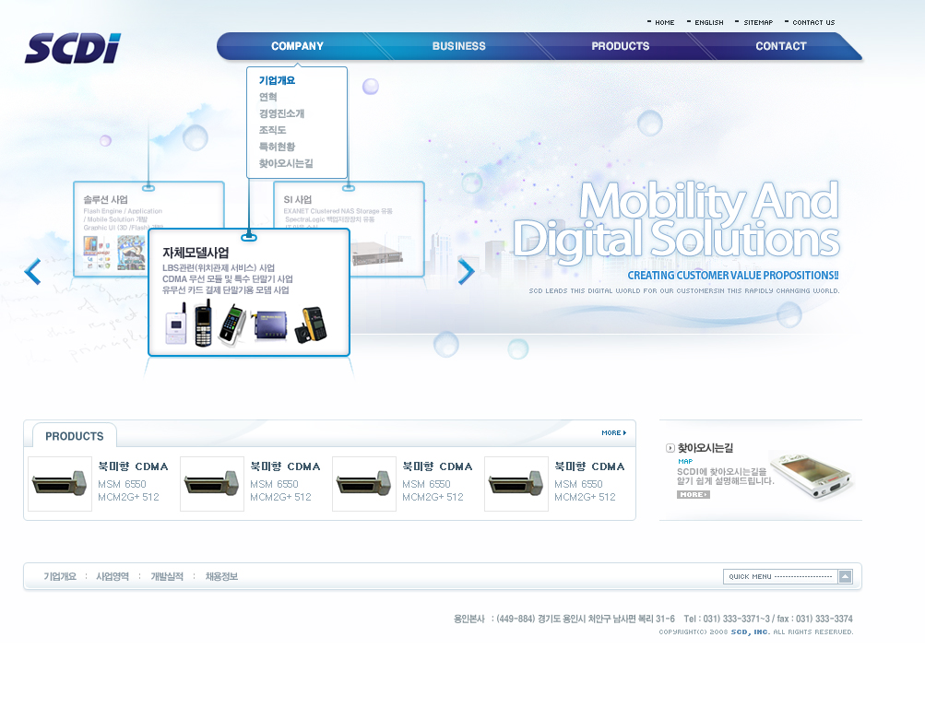The image size is (925, 708).
Task: Click the fourth CDMA product thumbnail
Action: click(x=516, y=484)
